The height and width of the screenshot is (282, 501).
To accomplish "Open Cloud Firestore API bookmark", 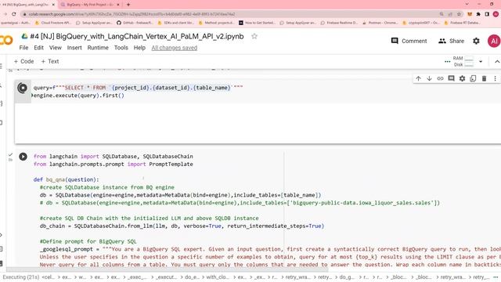I will point(53,23).
